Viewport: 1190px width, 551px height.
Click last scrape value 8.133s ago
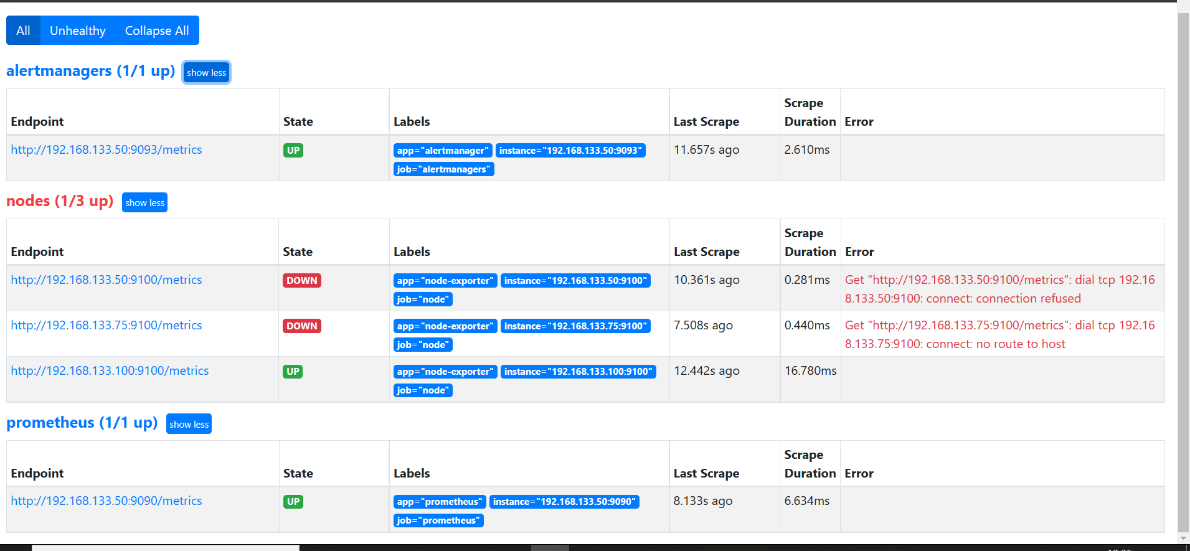point(703,501)
